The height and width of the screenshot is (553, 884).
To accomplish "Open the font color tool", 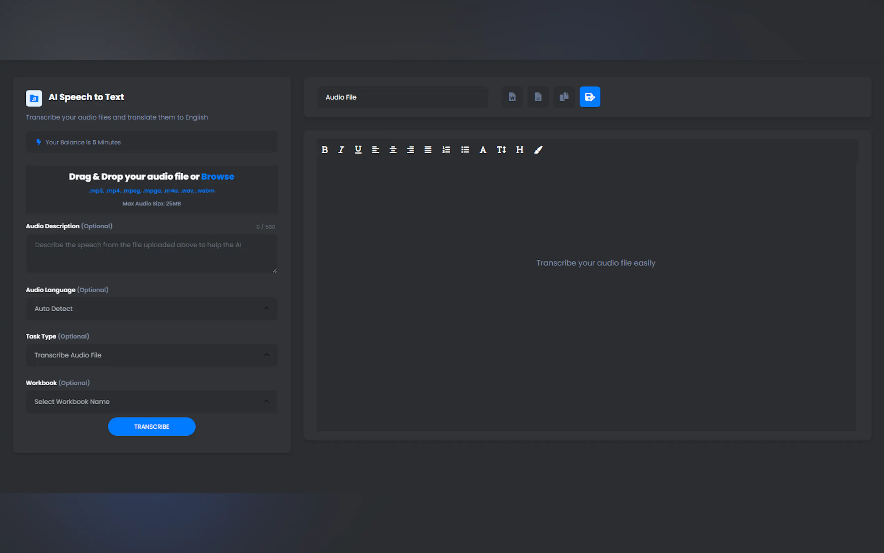I will coord(483,150).
